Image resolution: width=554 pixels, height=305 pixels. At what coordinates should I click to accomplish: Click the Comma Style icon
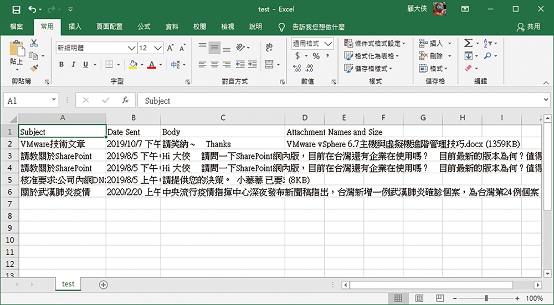[328, 56]
